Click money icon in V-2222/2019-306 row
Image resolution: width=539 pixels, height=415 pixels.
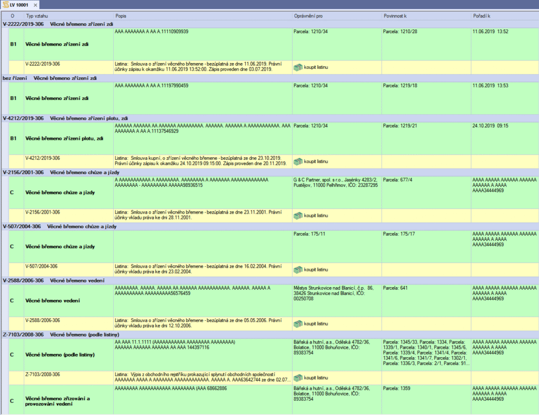pos(298,67)
